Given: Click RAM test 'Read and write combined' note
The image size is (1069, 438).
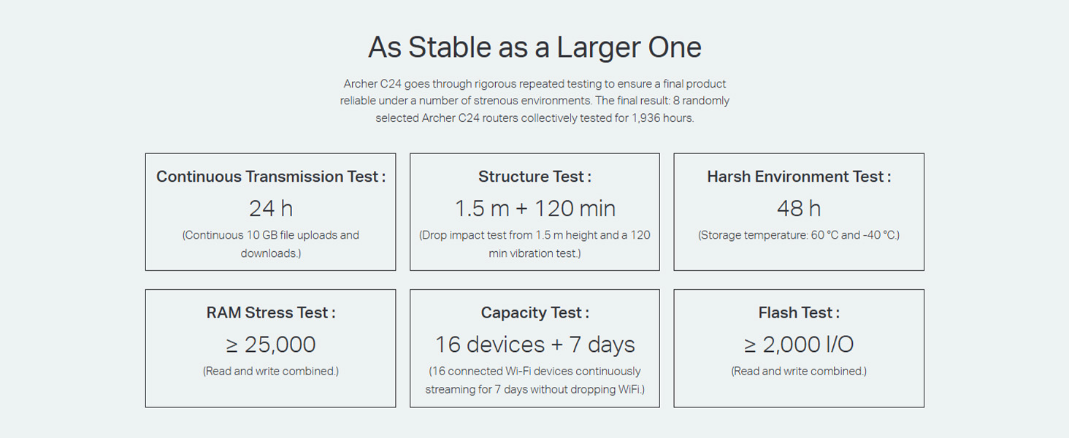Looking at the screenshot, I should coord(271,371).
